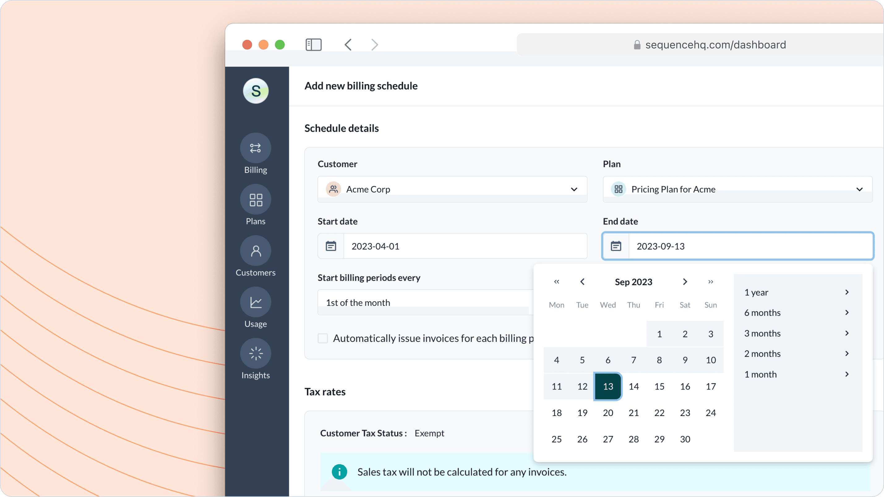
Task: Toggle the browser sidebar panel icon
Action: [313, 45]
